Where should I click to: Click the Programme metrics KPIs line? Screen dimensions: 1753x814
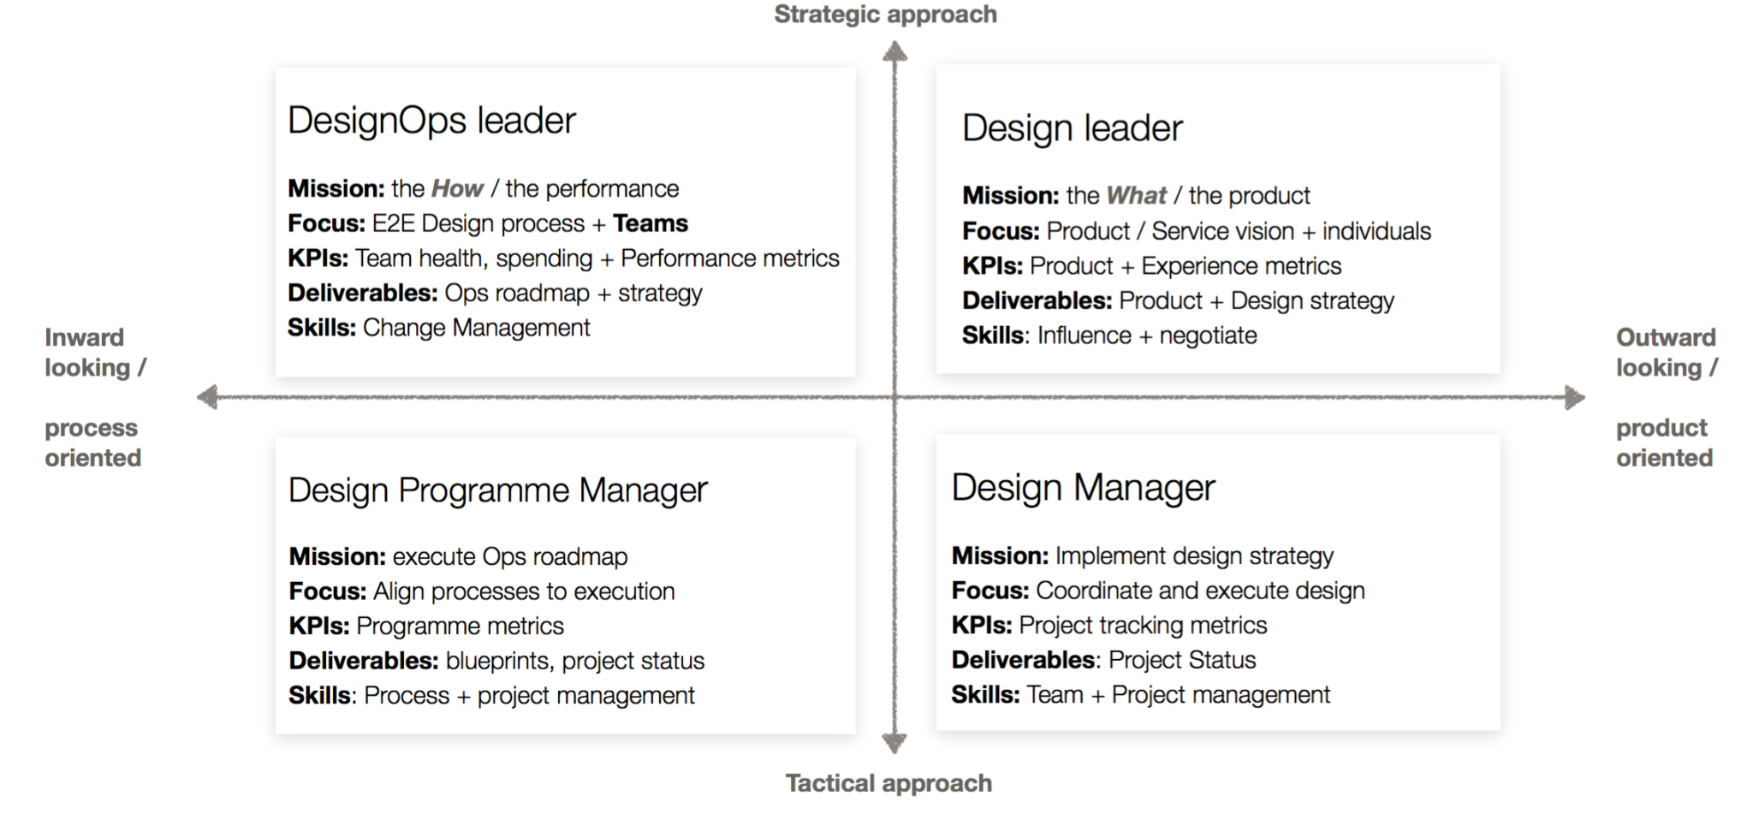tap(426, 626)
